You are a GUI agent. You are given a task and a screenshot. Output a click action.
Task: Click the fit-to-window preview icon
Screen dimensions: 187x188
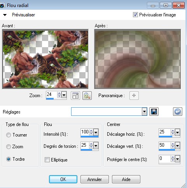[x=75, y=96]
